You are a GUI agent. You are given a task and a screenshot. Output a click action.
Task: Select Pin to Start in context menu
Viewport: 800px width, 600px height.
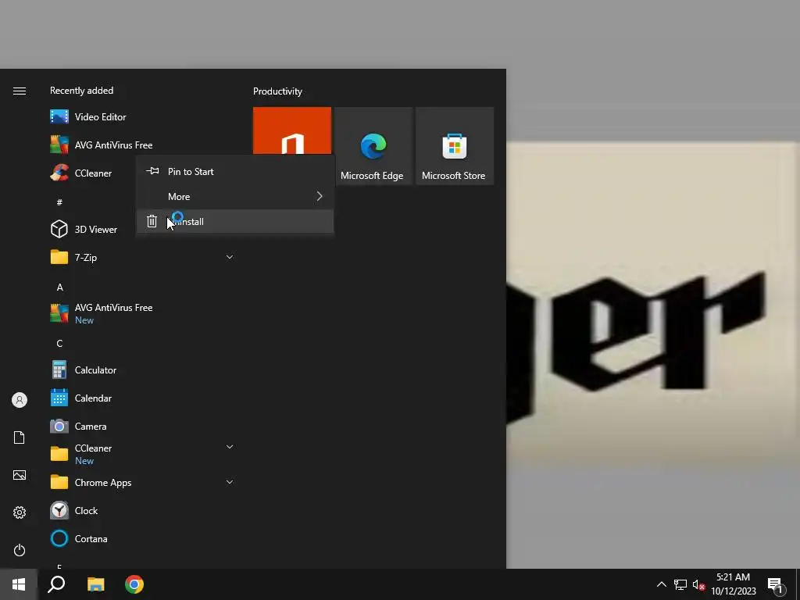(234, 171)
